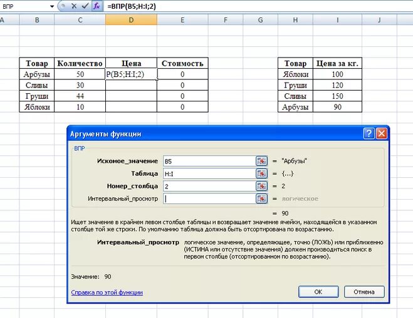Image resolution: width=413 pixels, height=318 pixels.
Task: Open the Name Box function dropdown arrow
Action: 52,7
